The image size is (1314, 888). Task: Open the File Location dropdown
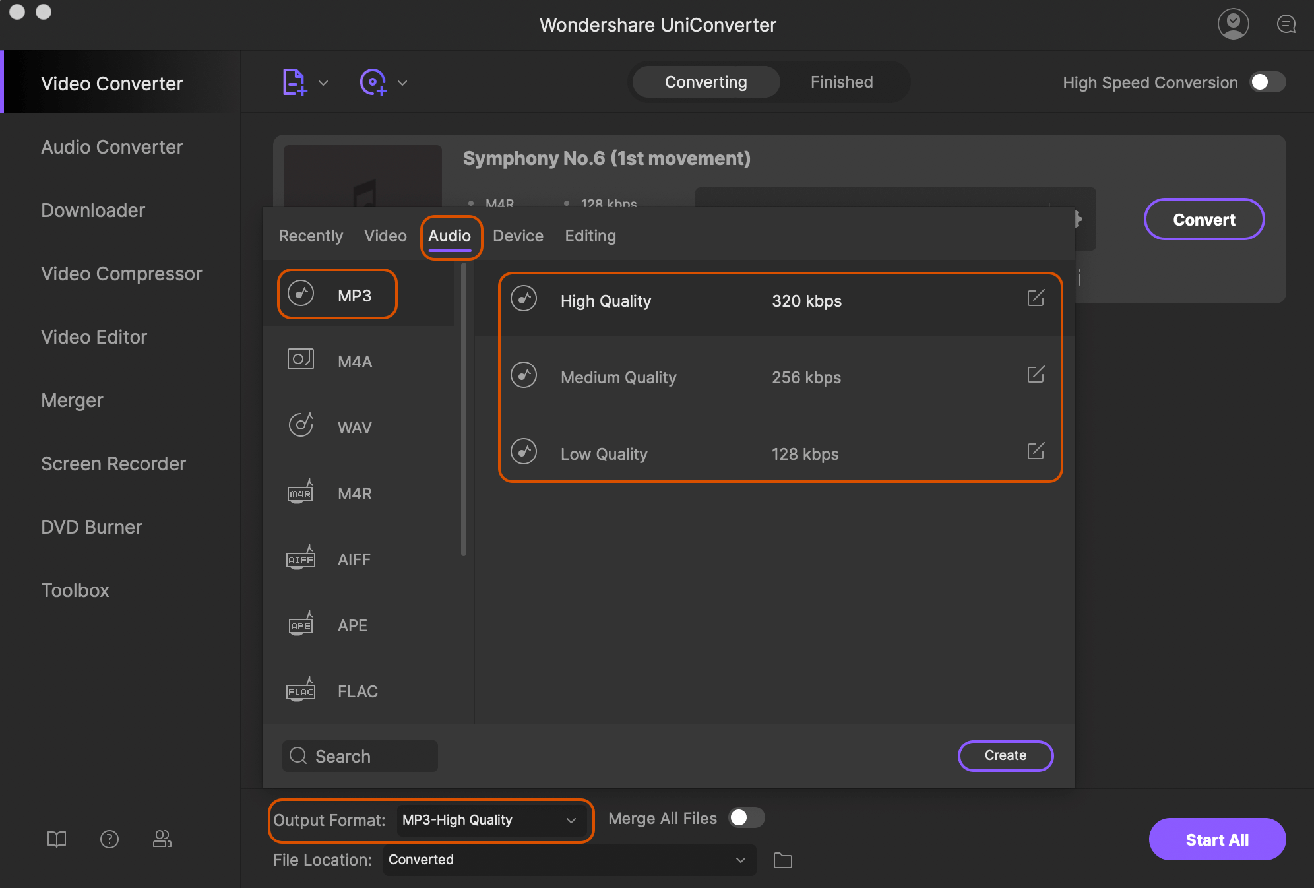[x=740, y=860]
